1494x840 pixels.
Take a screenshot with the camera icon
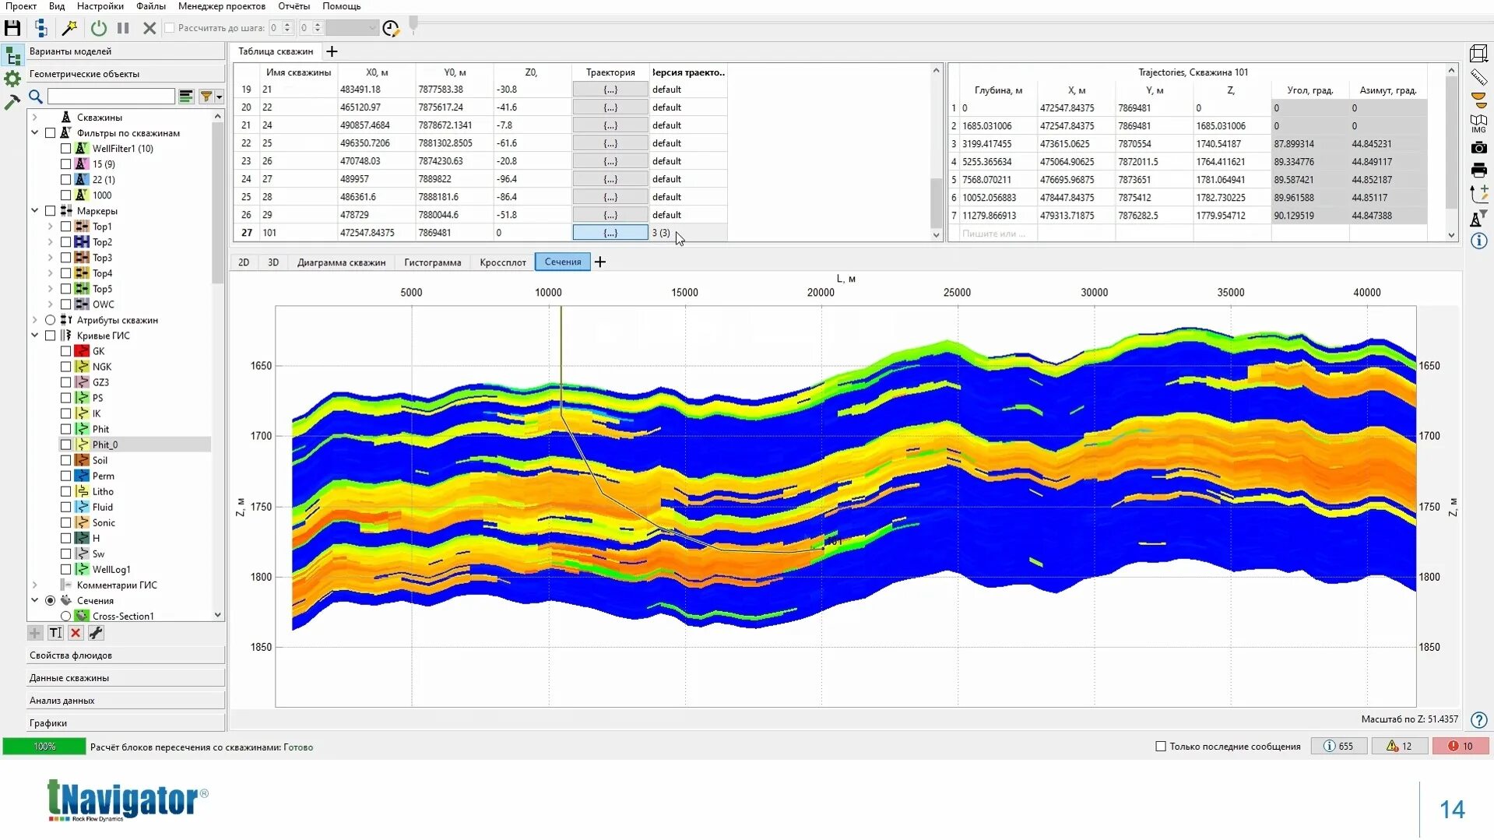[x=1478, y=147]
